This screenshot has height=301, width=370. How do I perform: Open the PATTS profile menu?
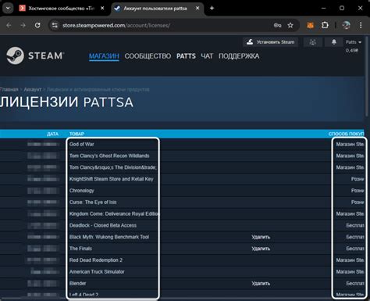tap(186, 56)
